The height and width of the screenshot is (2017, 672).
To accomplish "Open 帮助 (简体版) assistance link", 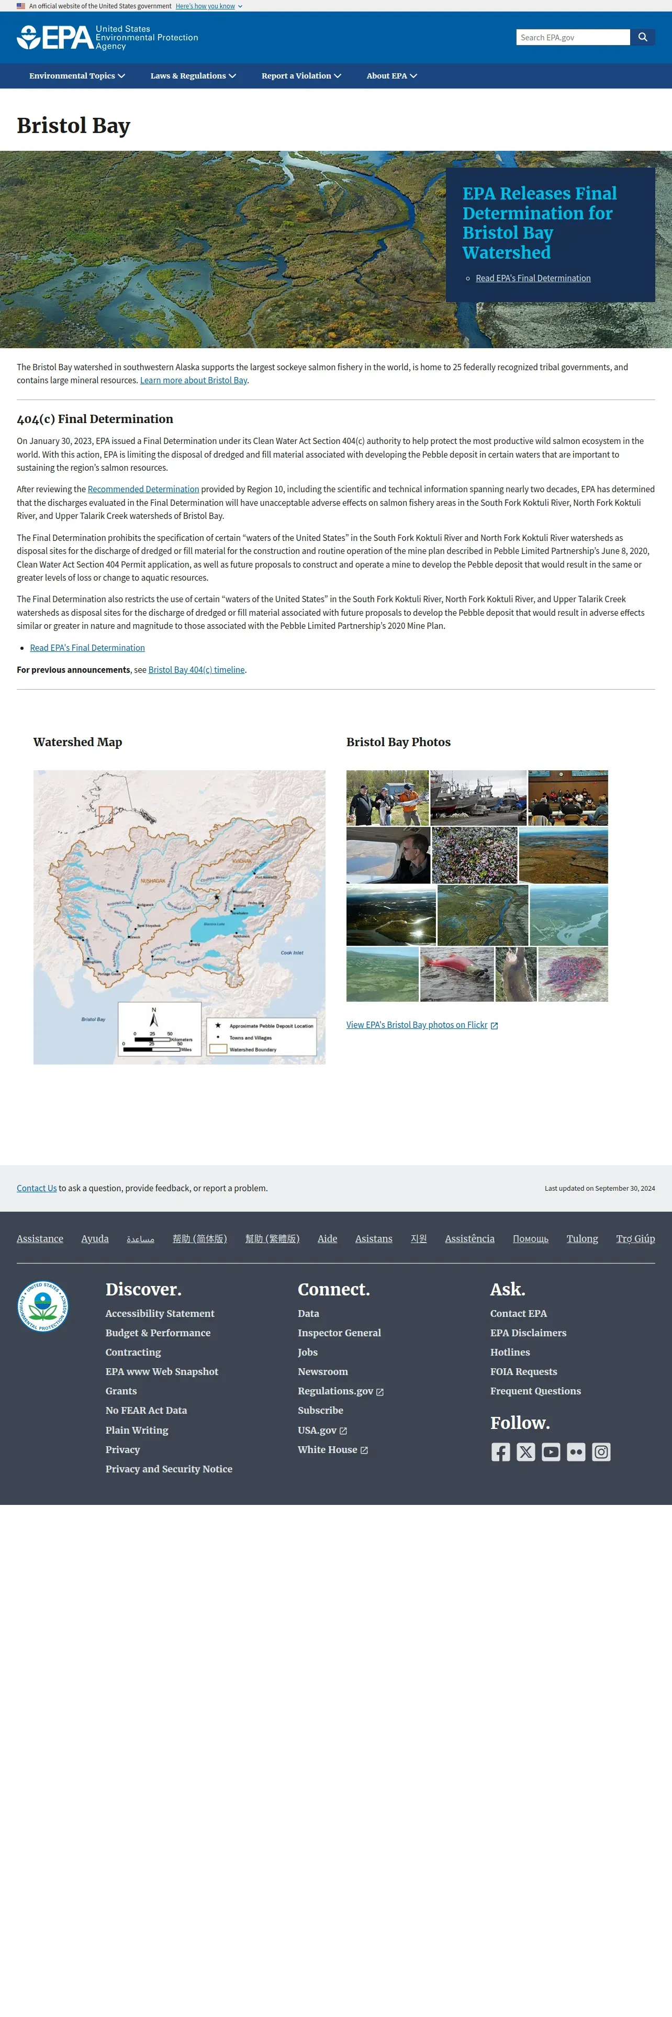I will pos(199,1239).
